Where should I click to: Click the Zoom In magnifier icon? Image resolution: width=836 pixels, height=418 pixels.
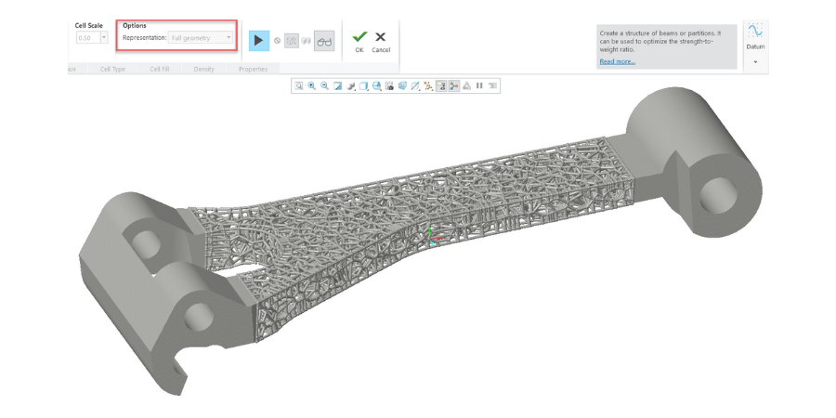pyautogui.click(x=312, y=85)
